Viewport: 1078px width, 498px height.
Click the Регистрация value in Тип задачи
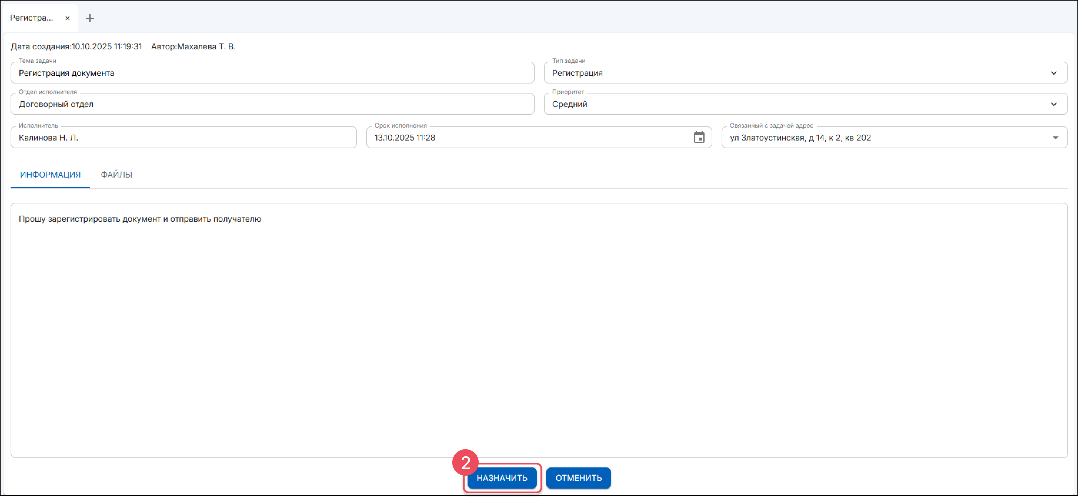(x=577, y=73)
